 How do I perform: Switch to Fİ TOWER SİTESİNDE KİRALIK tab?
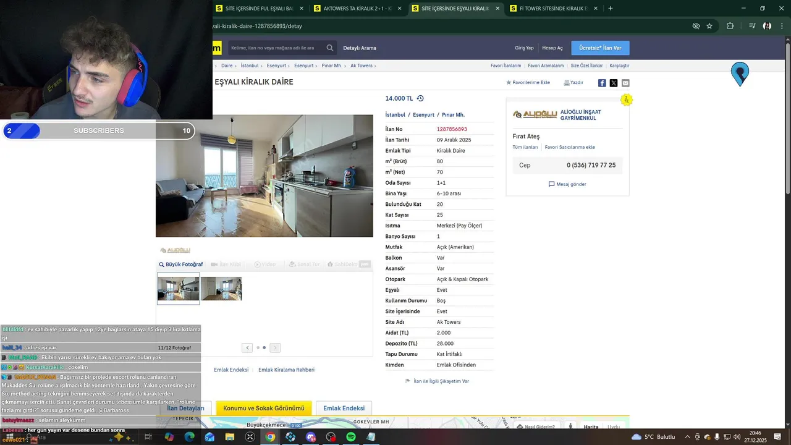coord(553,8)
